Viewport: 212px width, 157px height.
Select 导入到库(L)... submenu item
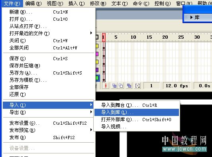(x=137, y=112)
